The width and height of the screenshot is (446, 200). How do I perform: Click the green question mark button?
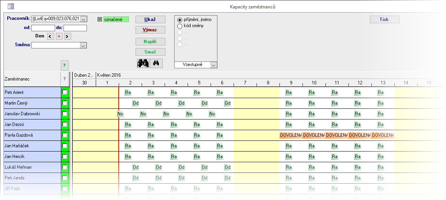[x=64, y=65]
